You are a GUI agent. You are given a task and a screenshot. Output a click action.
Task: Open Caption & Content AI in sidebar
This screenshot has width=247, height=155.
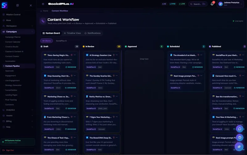(14, 51)
